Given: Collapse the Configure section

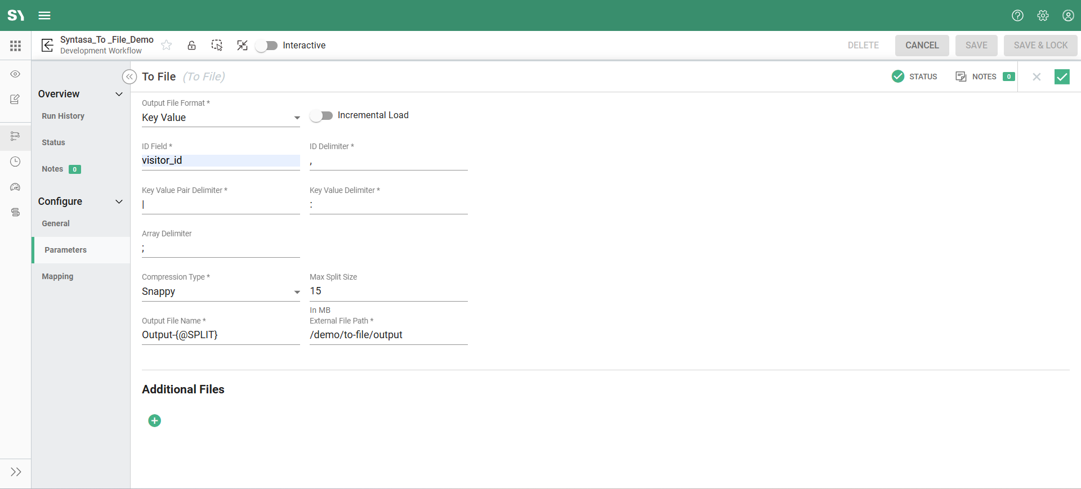Looking at the screenshot, I should pyautogui.click(x=119, y=201).
